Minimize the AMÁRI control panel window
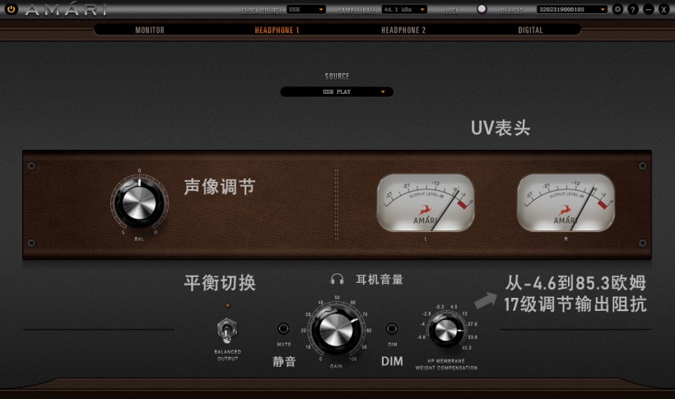This screenshot has height=399, width=675. click(x=649, y=9)
